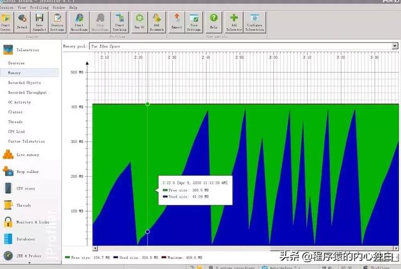Select Custom Telemetries item
The image size is (401, 269).
pyautogui.click(x=26, y=141)
